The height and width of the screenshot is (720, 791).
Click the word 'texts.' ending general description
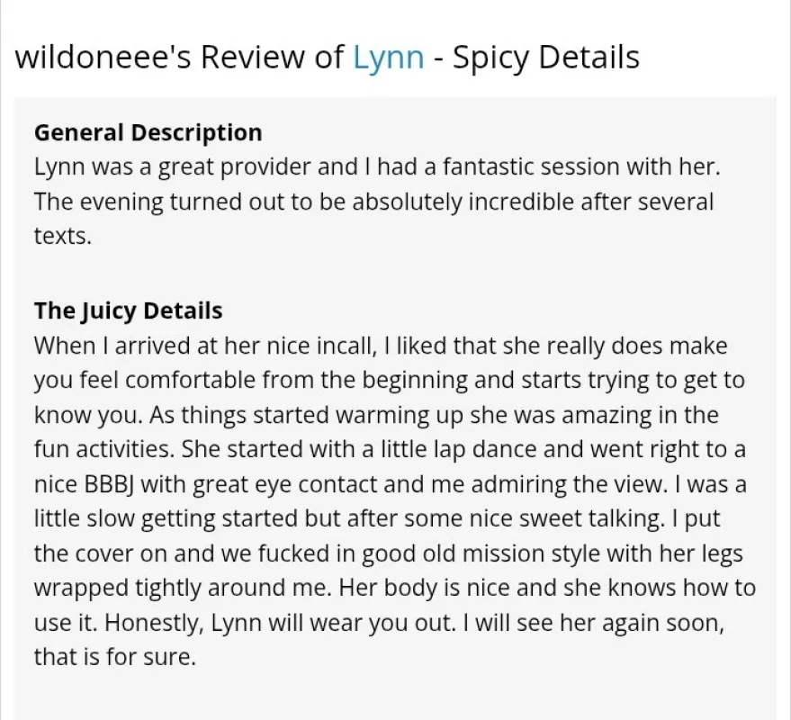(x=63, y=237)
